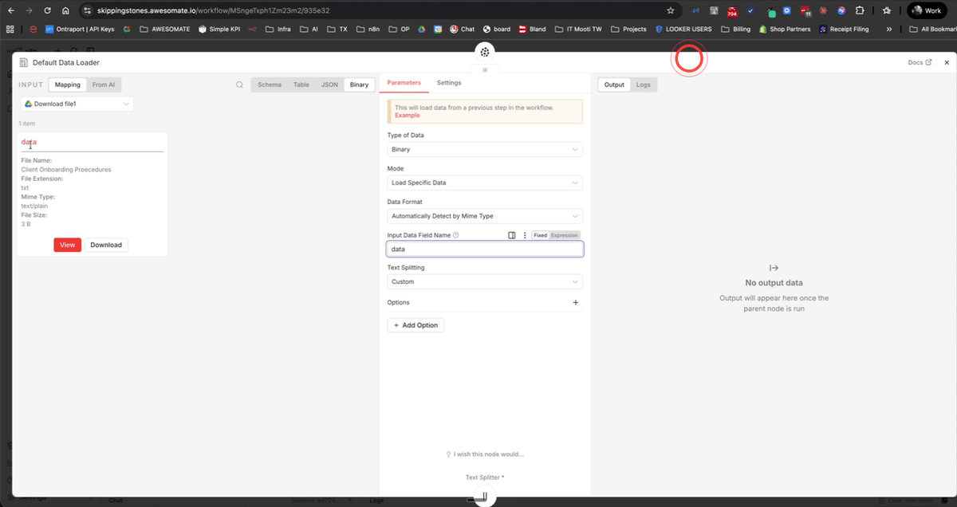957x507 pixels.
Task: Click the panel layout icon beside Fixed
Action: pos(512,235)
